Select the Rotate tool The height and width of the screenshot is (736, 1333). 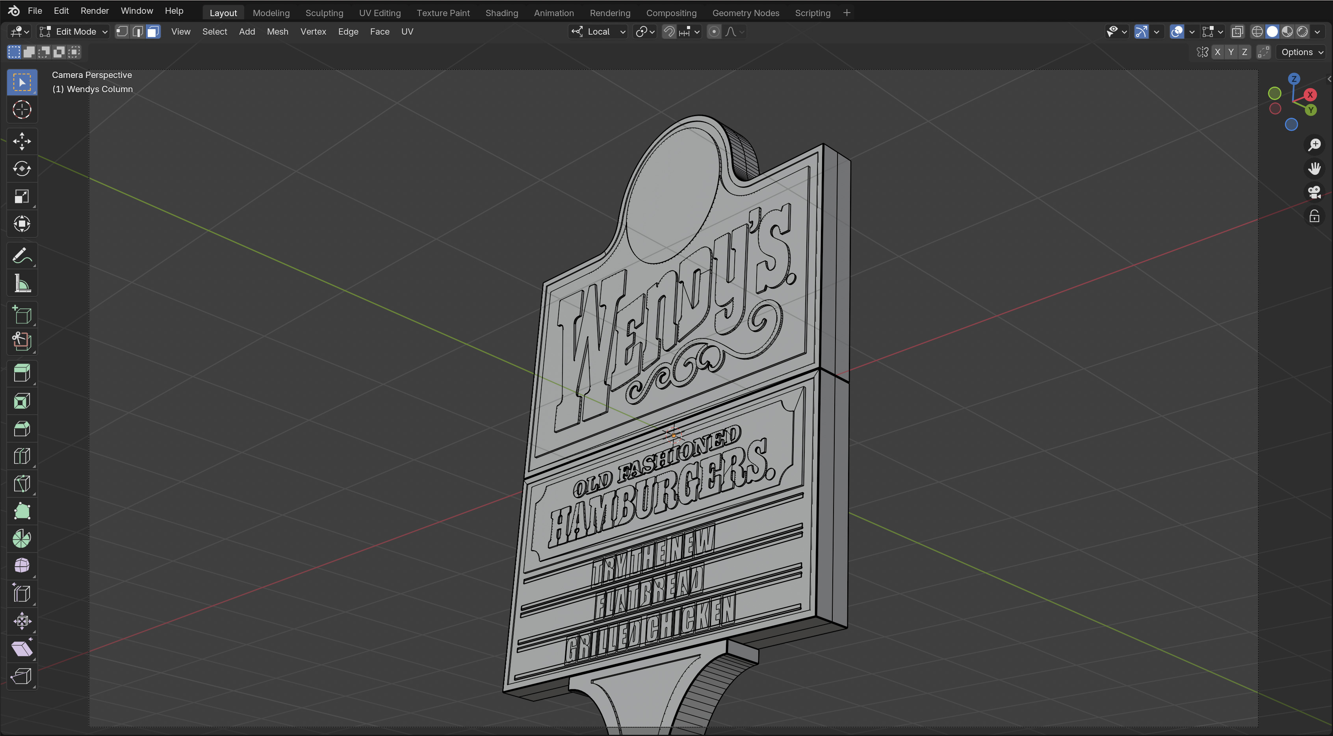22,169
